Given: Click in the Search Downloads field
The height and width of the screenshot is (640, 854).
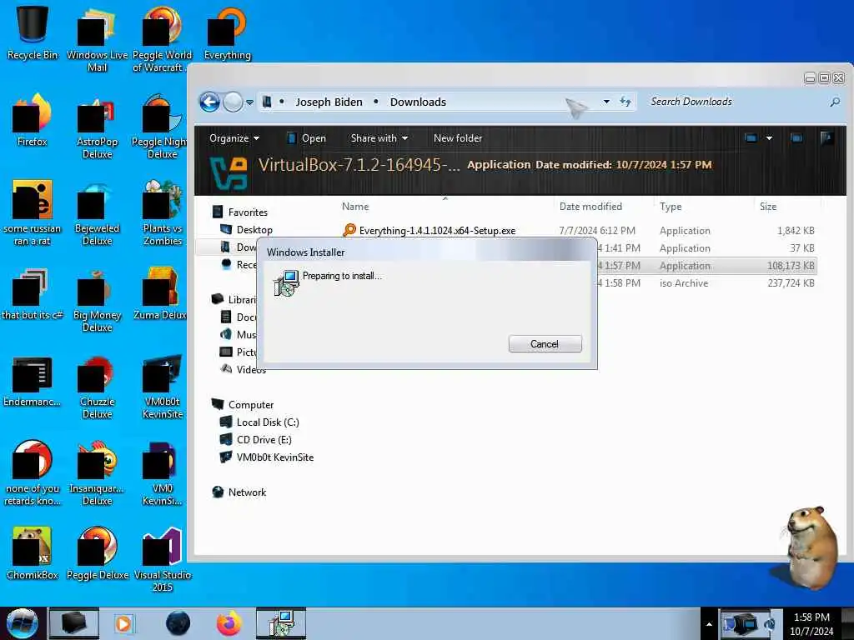Looking at the screenshot, I should 736,102.
